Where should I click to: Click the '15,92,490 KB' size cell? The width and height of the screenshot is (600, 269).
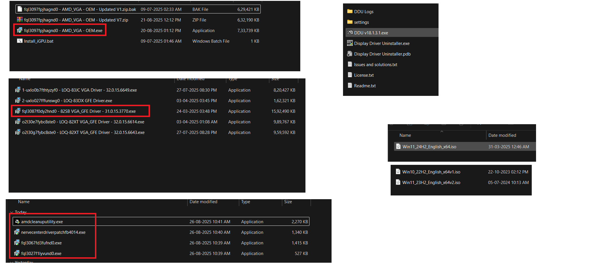[283, 111]
